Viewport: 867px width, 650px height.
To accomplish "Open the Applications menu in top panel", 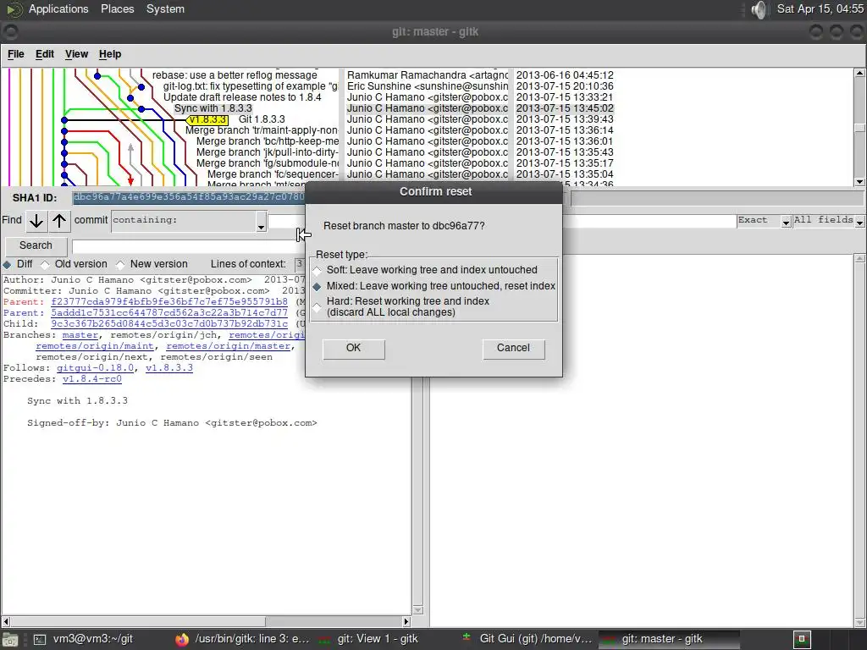I will click(58, 8).
